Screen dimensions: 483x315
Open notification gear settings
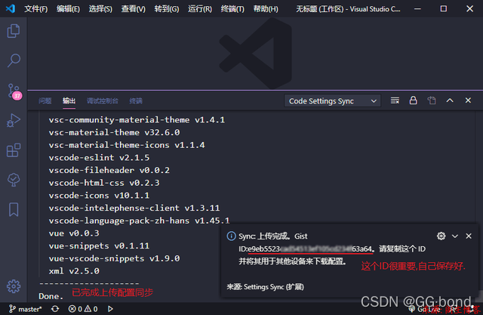click(441, 236)
